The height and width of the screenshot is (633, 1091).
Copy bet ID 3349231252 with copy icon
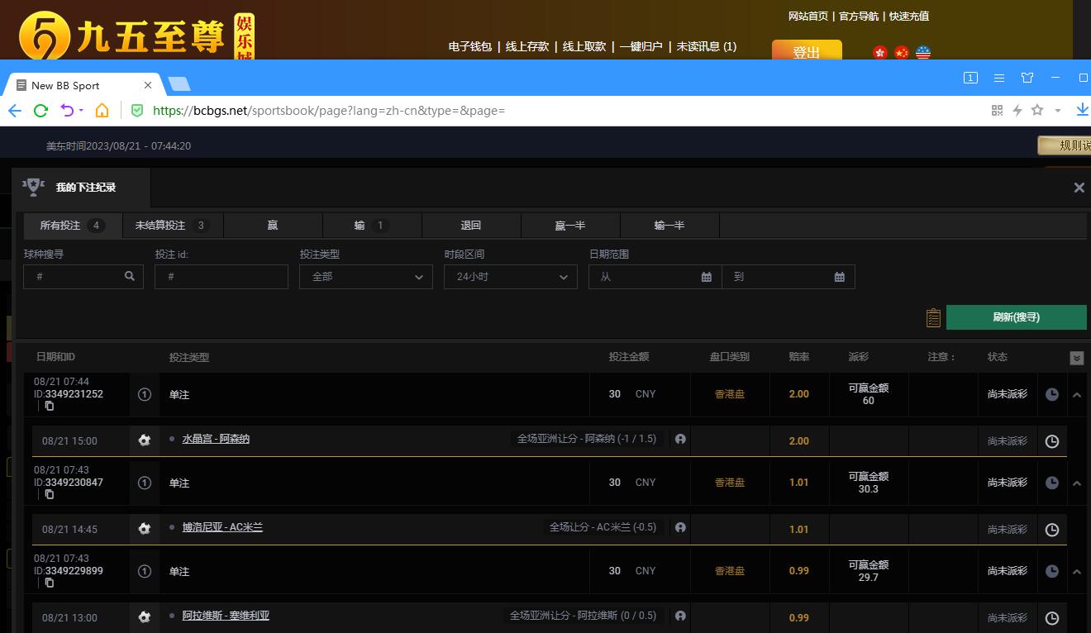[x=50, y=406]
